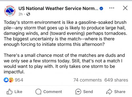Tap the Messenger Send icon
Viewport: 132px width, 97px height.
pos(78,91)
